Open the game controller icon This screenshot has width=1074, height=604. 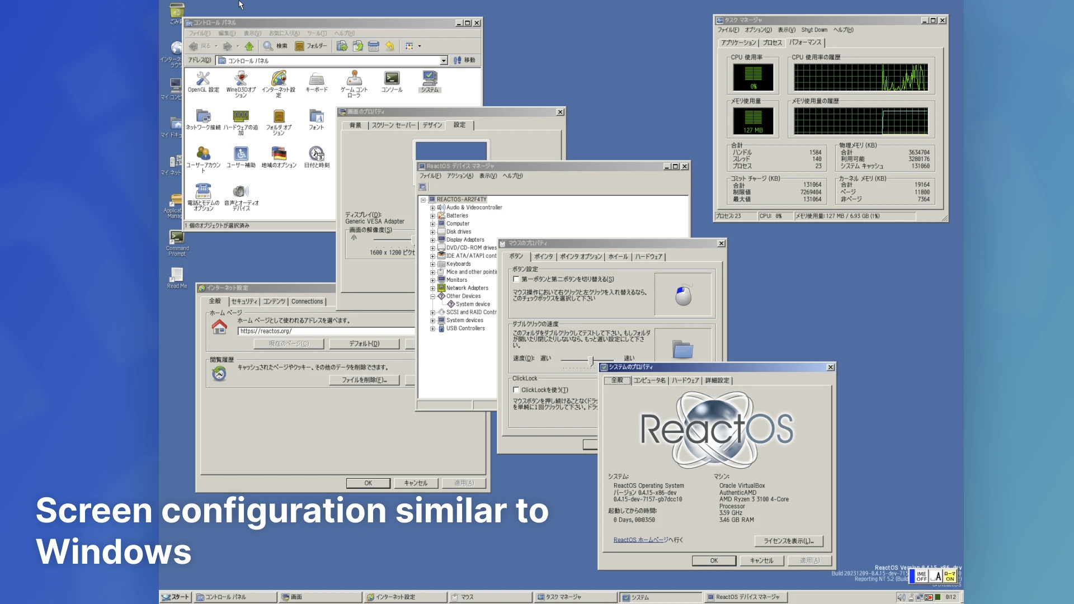pos(354,79)
